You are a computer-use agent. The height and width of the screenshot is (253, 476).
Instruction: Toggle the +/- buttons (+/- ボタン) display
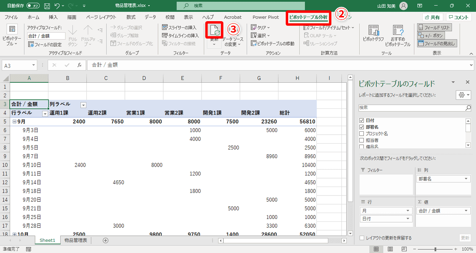[431, 36]
